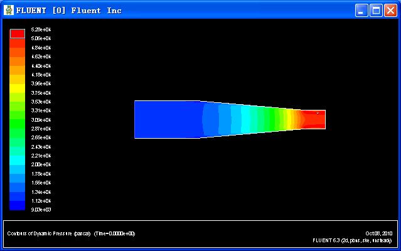Click the 3.09e+04 legend value label
Viewport: 401px width, 251px height.
(x=41, y=119)
